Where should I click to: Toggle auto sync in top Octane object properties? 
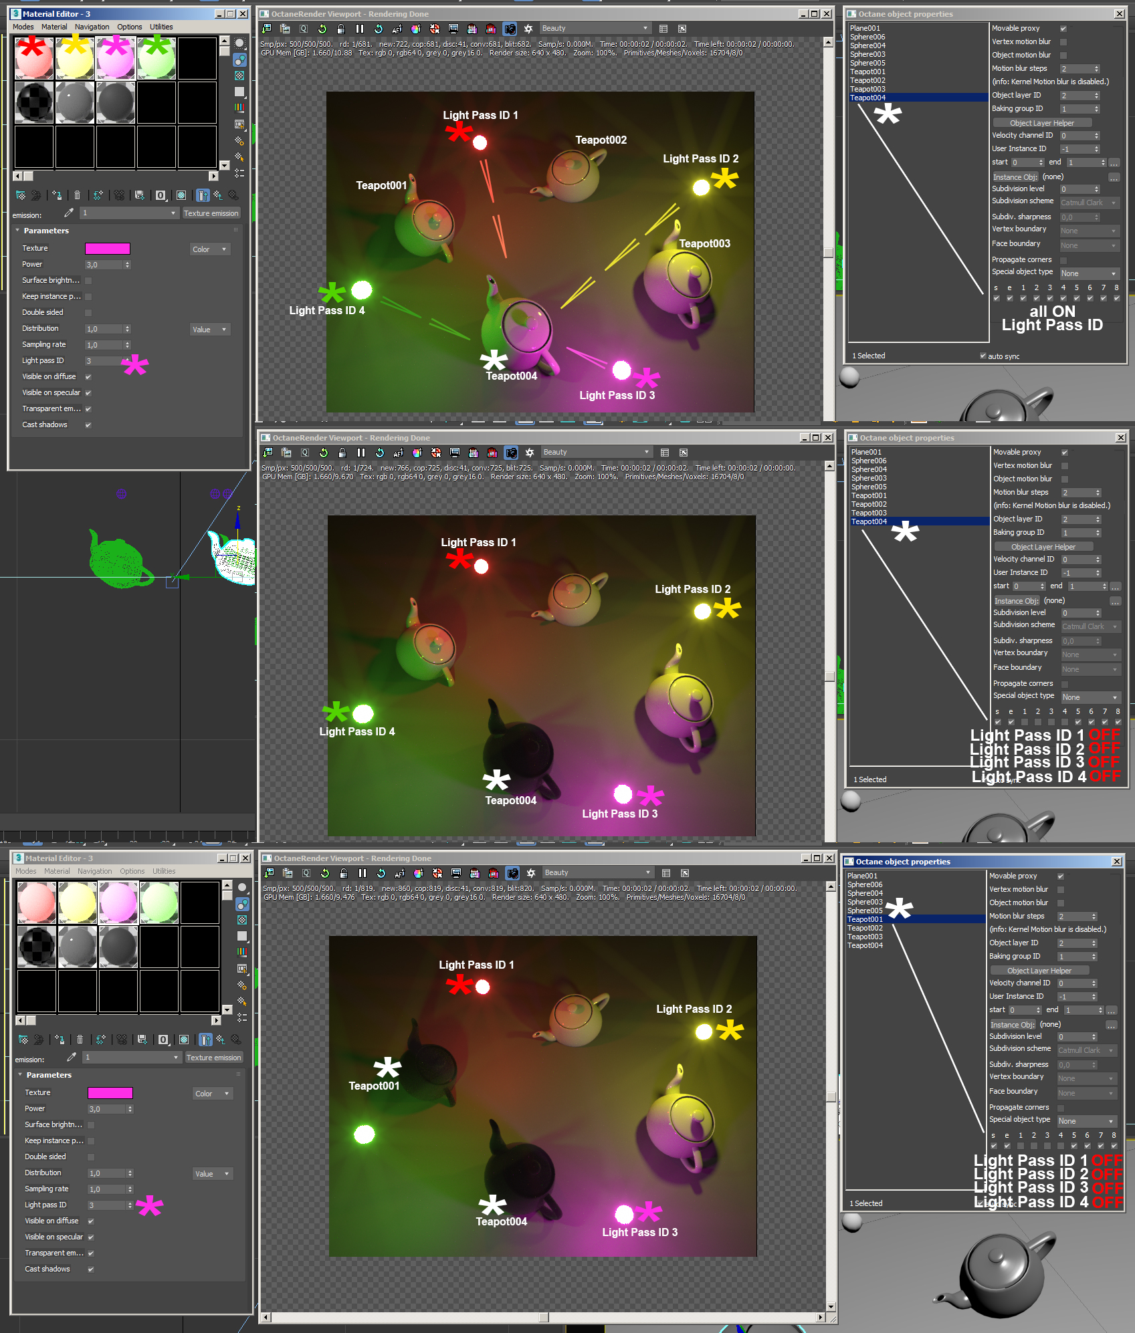point(983,356)
